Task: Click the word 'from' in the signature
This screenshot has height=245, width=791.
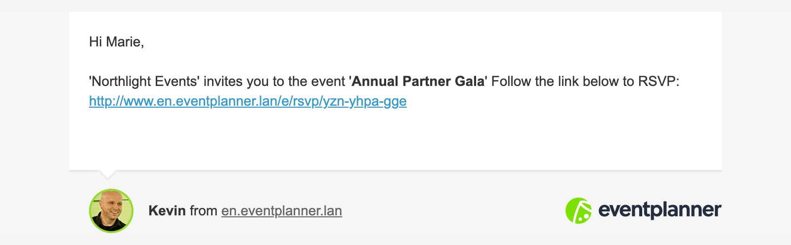Action: click(204, 211)
